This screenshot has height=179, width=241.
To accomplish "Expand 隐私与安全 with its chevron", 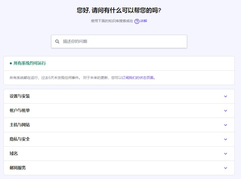I will pos(225,139).
